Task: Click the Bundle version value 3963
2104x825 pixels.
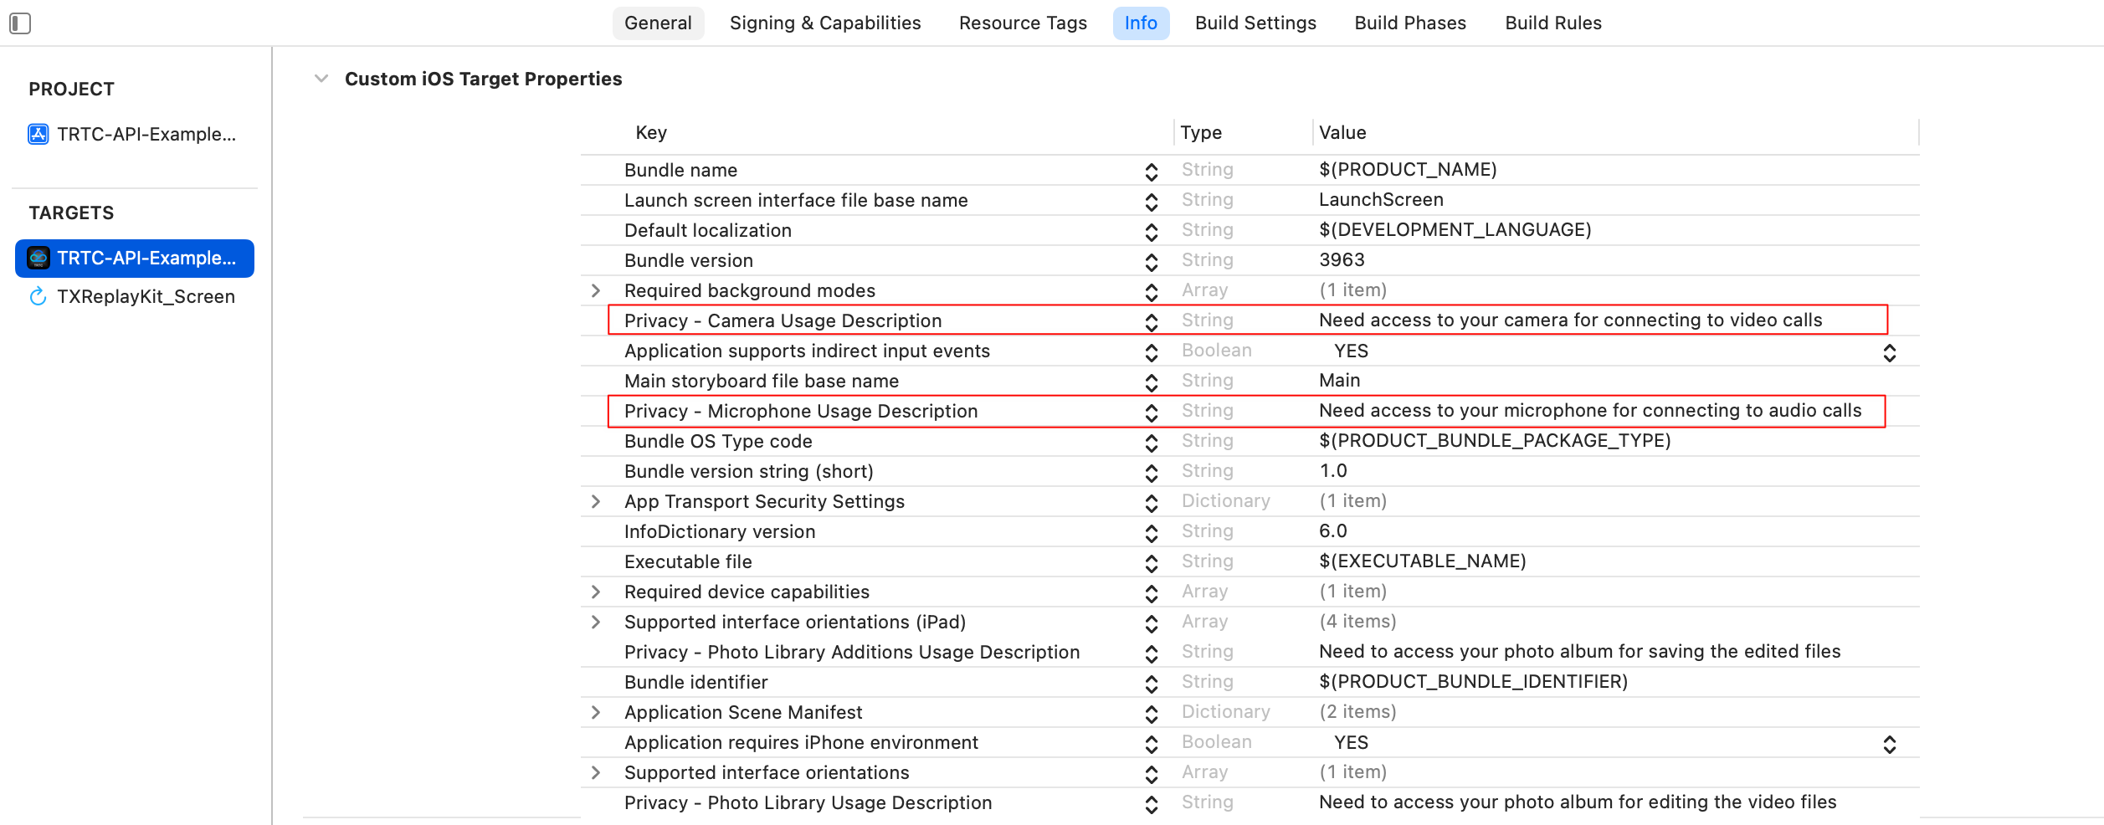Action: [x=1342, y=260]
